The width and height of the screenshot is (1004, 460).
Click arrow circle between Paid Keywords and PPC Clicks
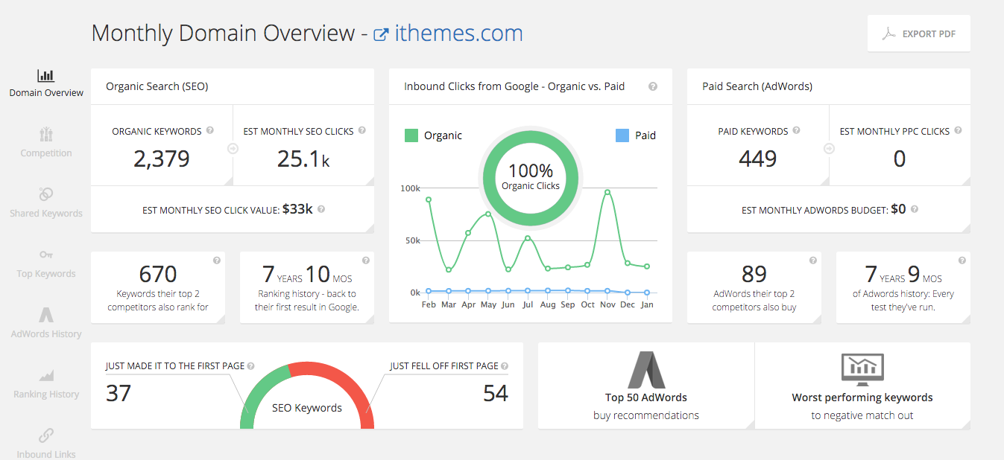(829, 148)
